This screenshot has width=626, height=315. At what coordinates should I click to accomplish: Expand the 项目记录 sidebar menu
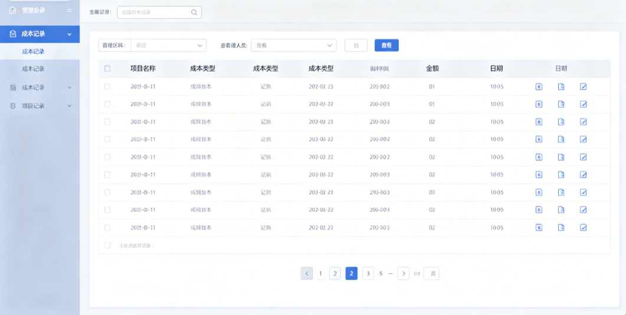click(x=40, y=106)
